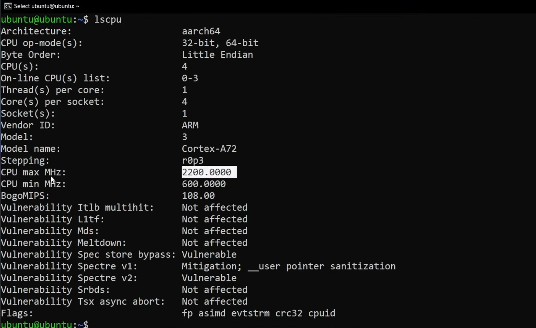Image resolution: width=536 pixels, height=328 pixels.
Task: Click the window title 'Select ubuntu@ubuntu: ~'
Action: pyautogui.click(x=47, y=6)
